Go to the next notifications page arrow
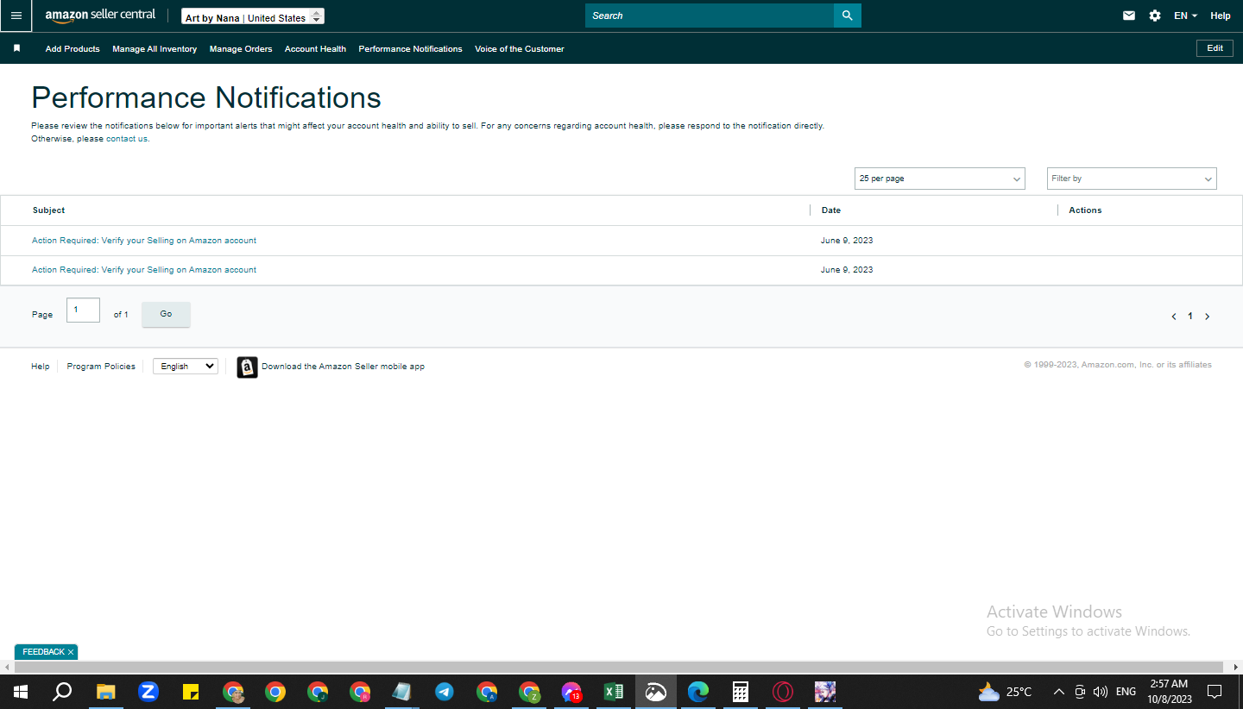This screenshot has height=709, width=1243. tap(1207, 317)
